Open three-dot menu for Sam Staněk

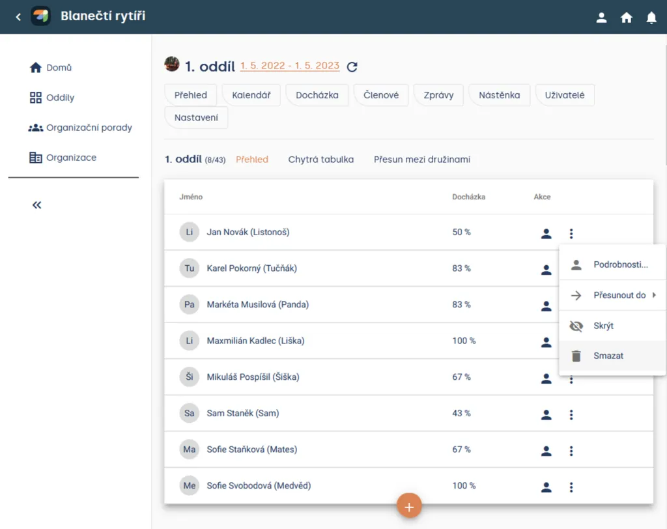(x=571, y=414)
